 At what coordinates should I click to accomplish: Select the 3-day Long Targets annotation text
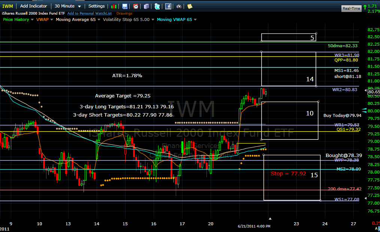tap(127, 107)
